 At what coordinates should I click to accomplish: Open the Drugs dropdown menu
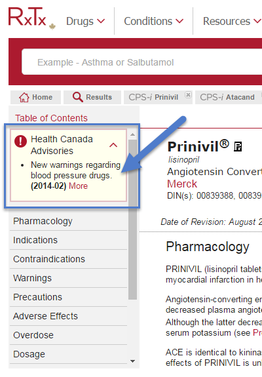pyautogui.click(x=86, y=21)
